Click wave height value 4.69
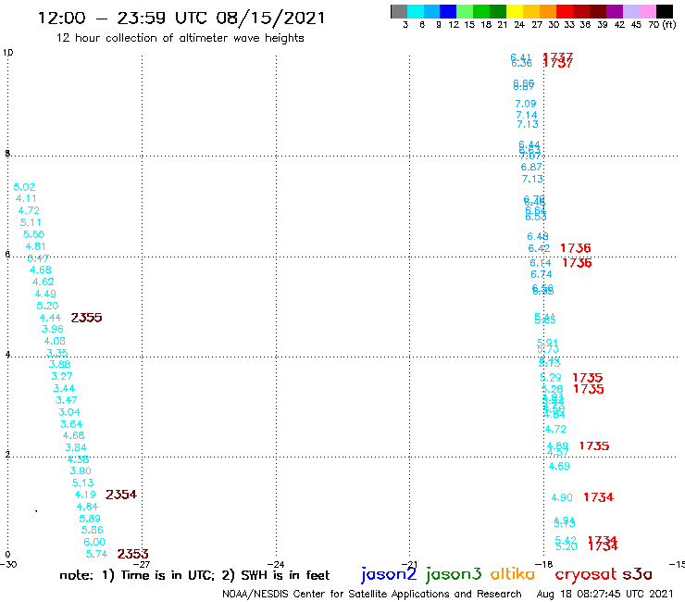The image size is (685, 602). (x=559, y=467)
